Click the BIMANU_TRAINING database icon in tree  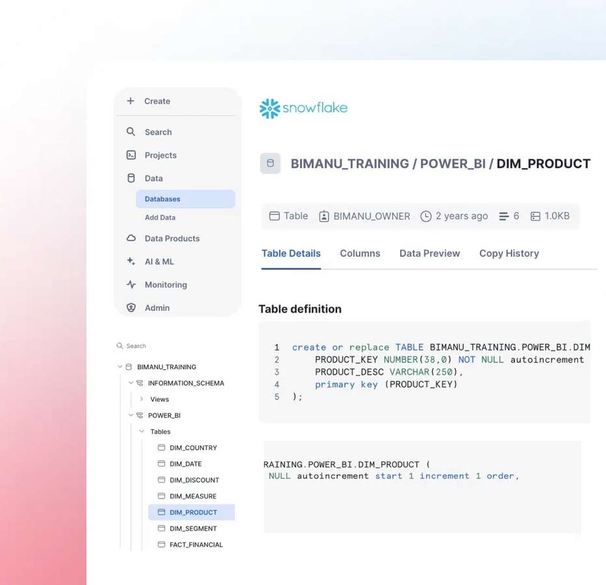(x=129, y=367)
